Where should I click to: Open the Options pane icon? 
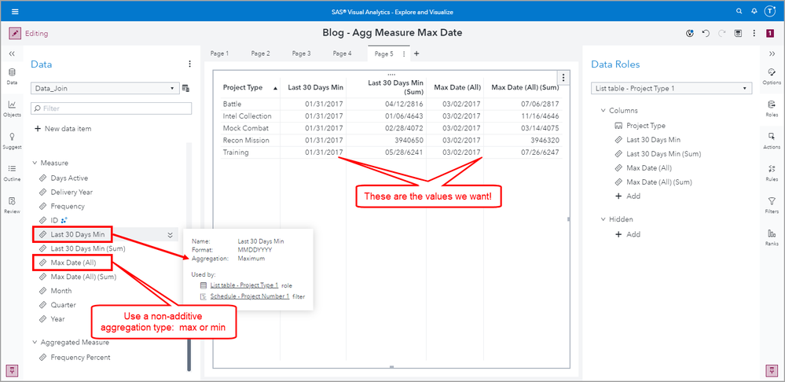[x=772, y=76]
